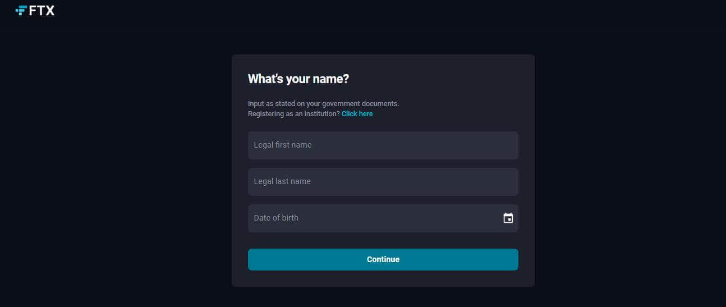
Task: Follow the 'Click here' institution link
Action: [x=357, y=114]
